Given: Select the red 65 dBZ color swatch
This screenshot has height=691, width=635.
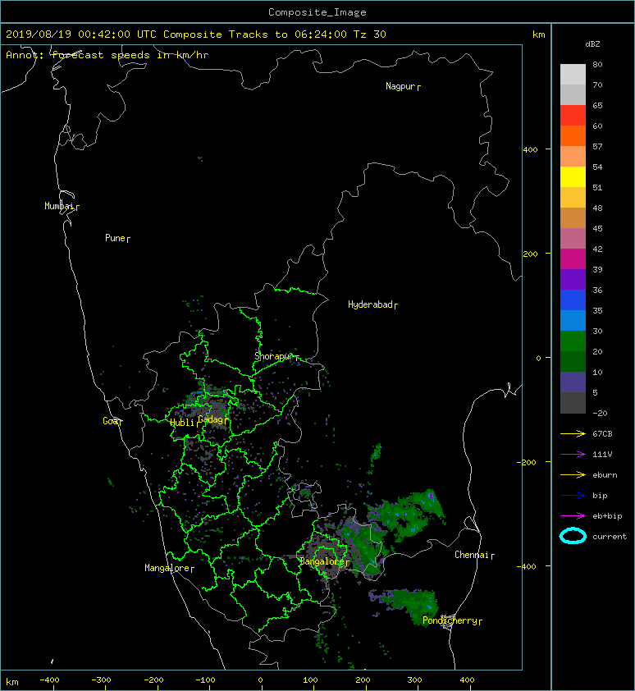Looking at the screenshot, I should point(573,115).
